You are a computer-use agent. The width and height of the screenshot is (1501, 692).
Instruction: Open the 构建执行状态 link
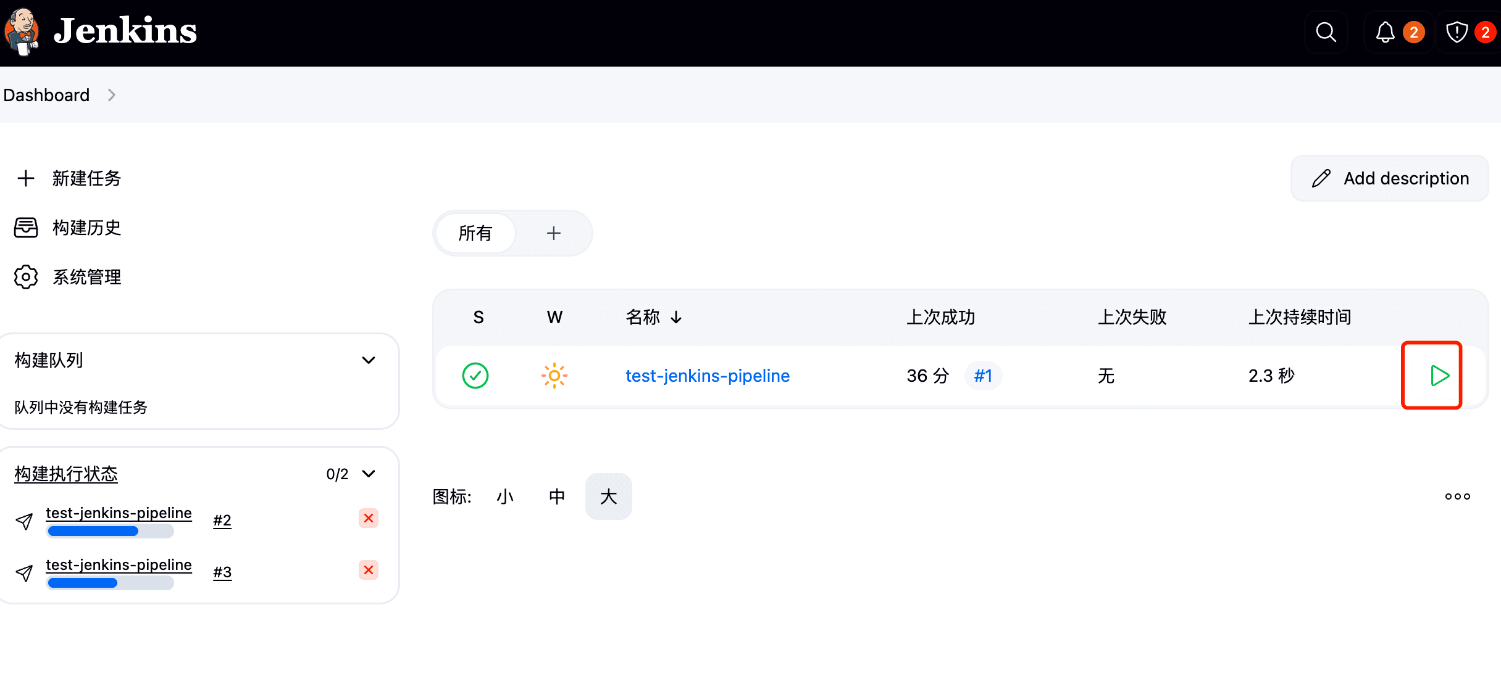pyautogui.click(x=66, y=474)
